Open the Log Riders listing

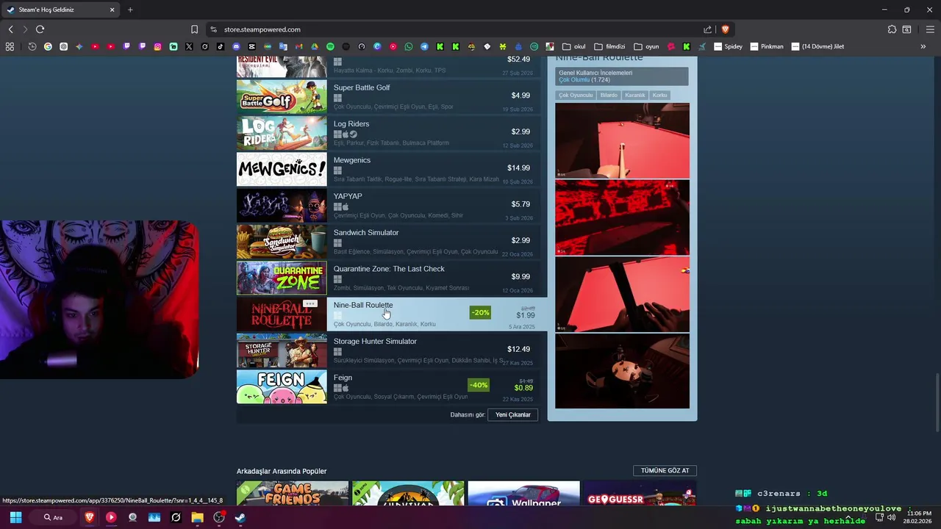point(388,133)
